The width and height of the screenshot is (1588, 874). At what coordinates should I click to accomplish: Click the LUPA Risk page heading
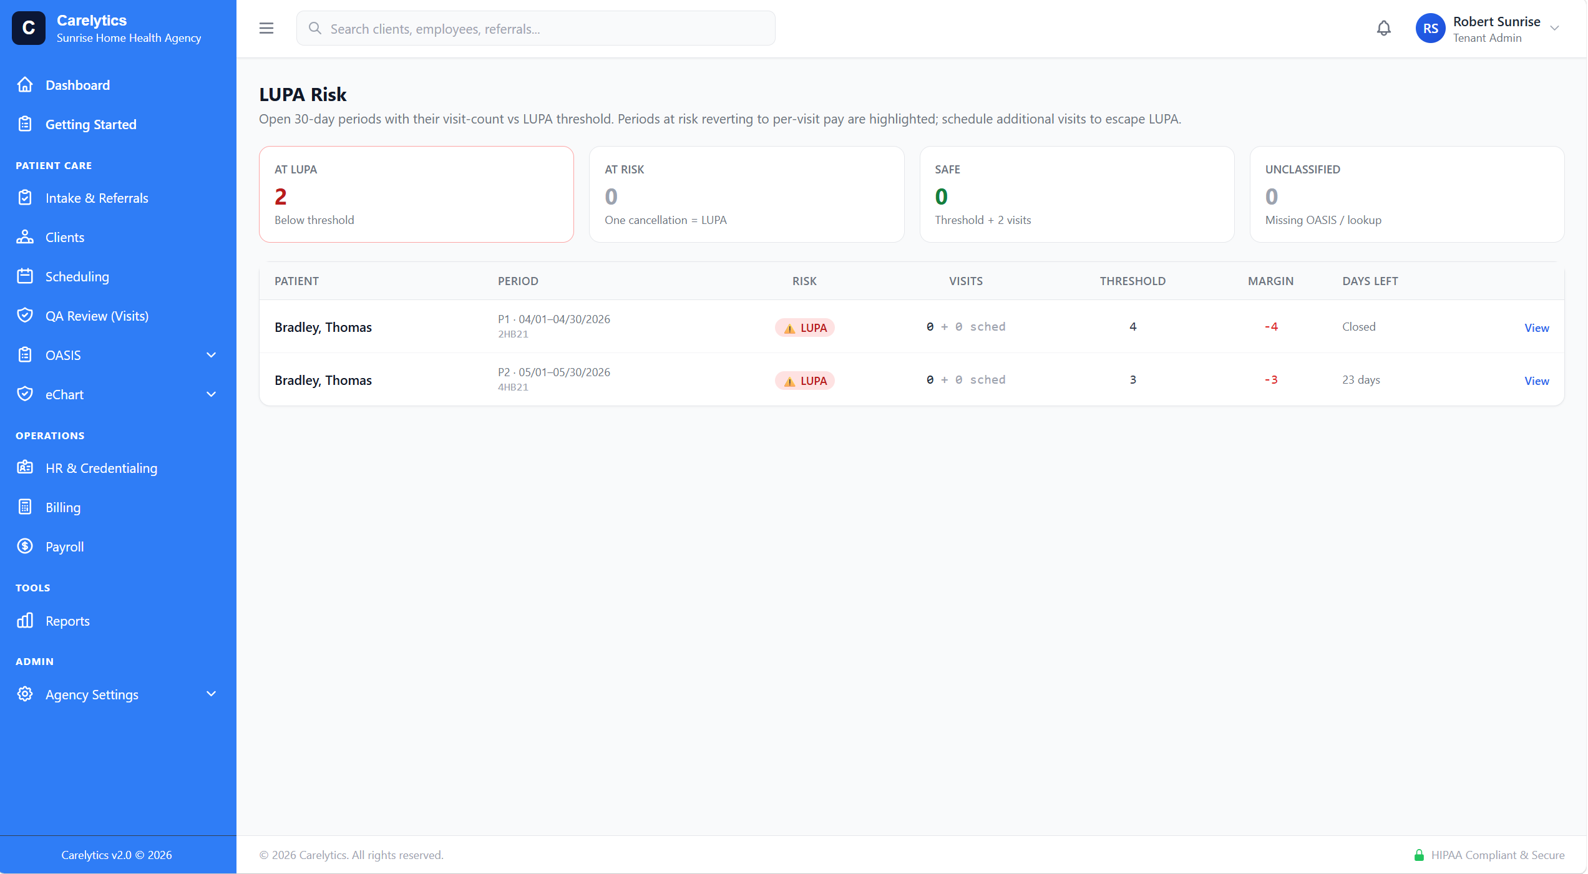click(x=303, y=94)
